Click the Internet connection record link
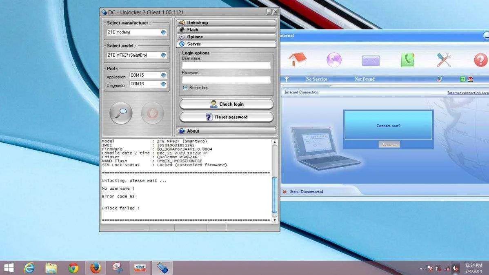The image size is (489, 275). [x=468, y=93]
